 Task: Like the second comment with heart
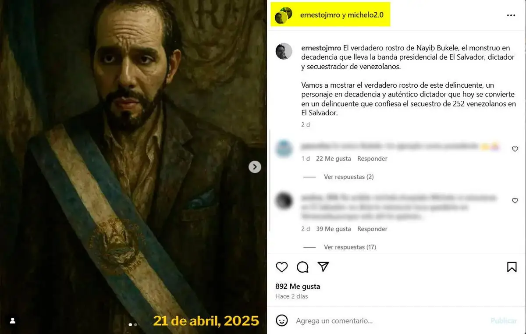[515, 201]
